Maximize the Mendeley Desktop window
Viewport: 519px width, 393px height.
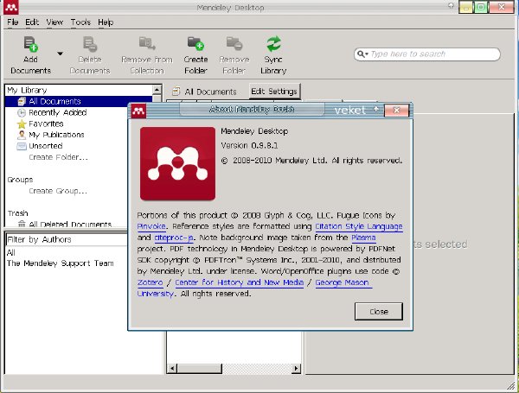[481, 7]
